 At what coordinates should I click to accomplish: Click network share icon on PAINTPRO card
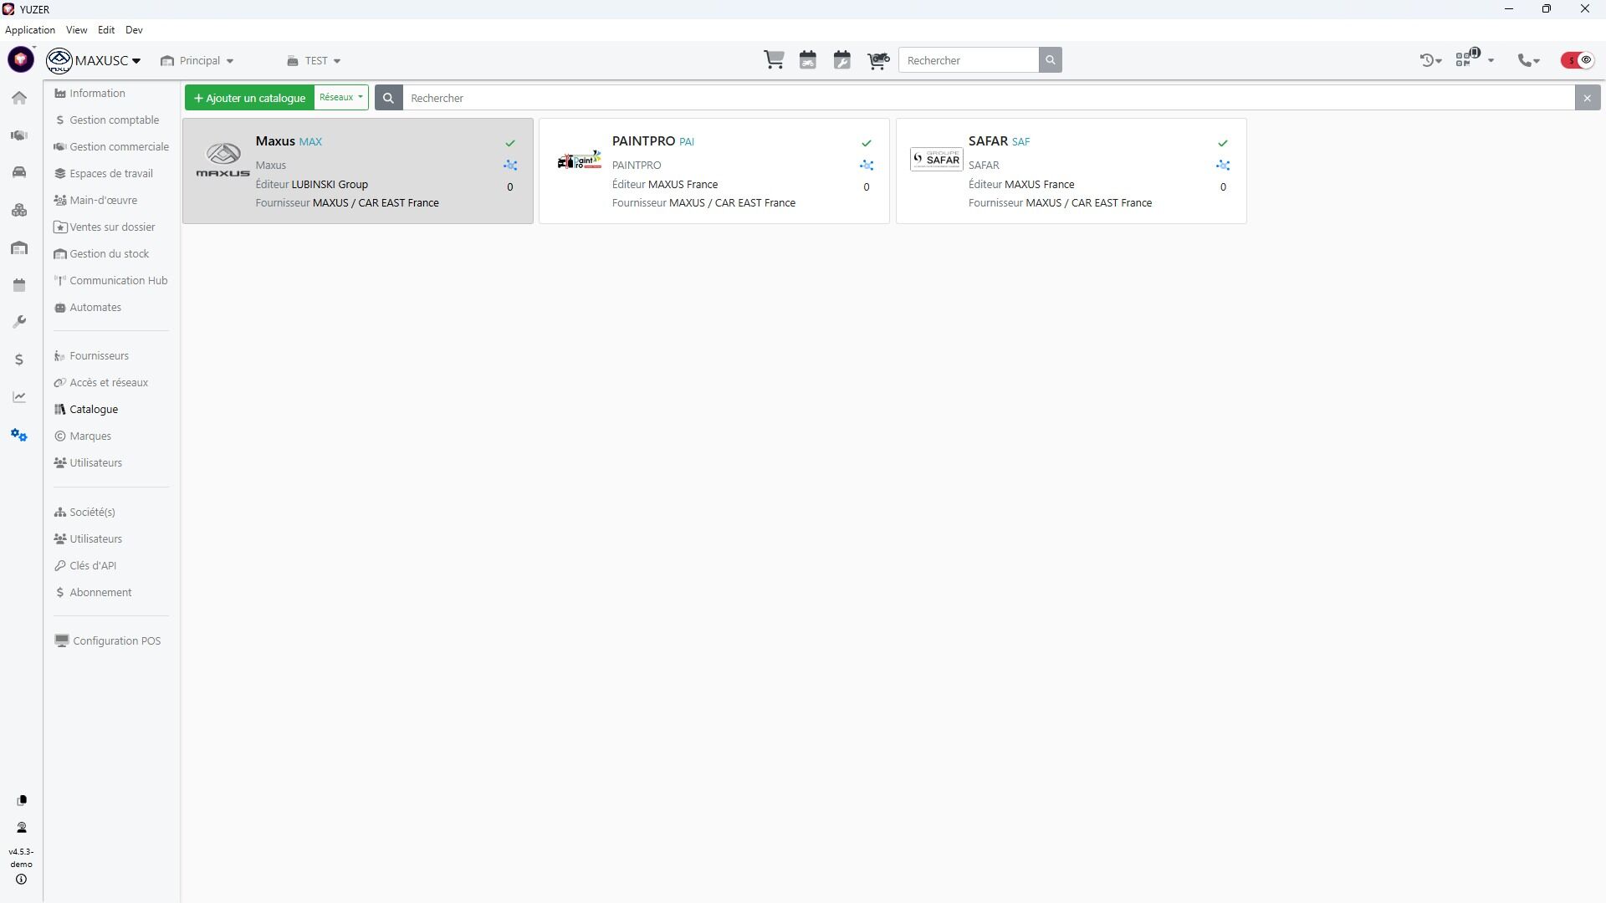point(867,166)
